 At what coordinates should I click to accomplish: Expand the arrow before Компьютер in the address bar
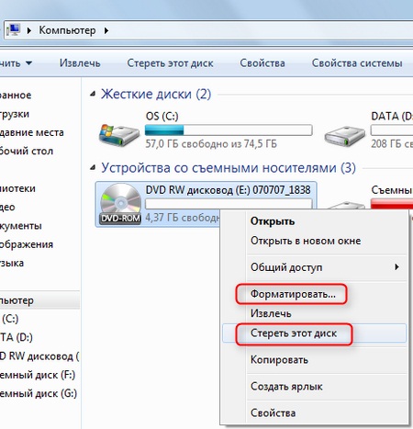coord(29,30)
